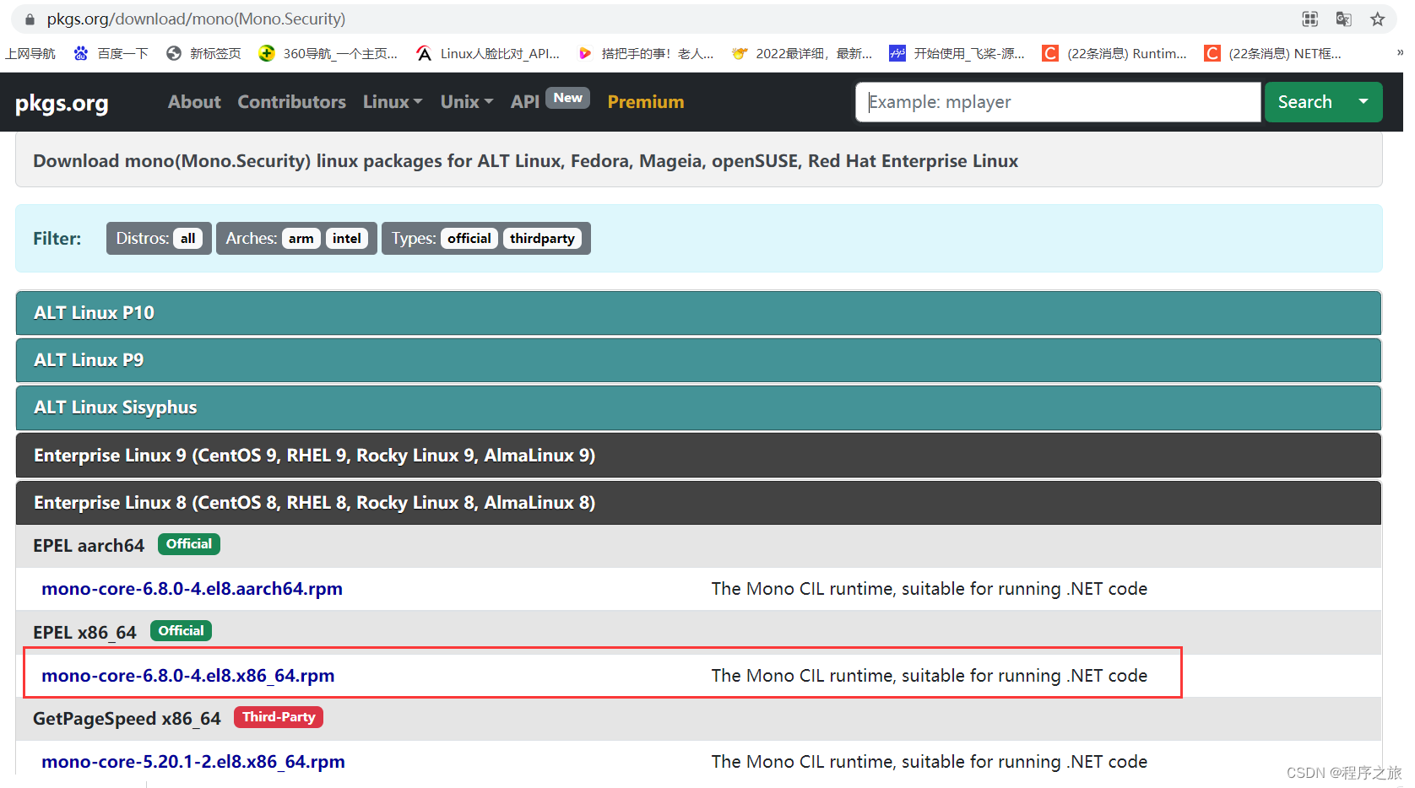
Task: Open the Runtim... CSDN bookmark
Action: pos(1114,53)
